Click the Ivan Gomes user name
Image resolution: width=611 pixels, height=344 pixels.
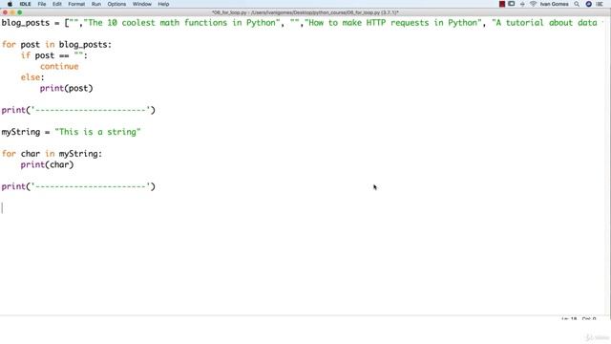[x=554, y=4]
